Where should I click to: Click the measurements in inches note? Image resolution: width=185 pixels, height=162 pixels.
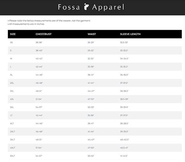coord(26,24)
